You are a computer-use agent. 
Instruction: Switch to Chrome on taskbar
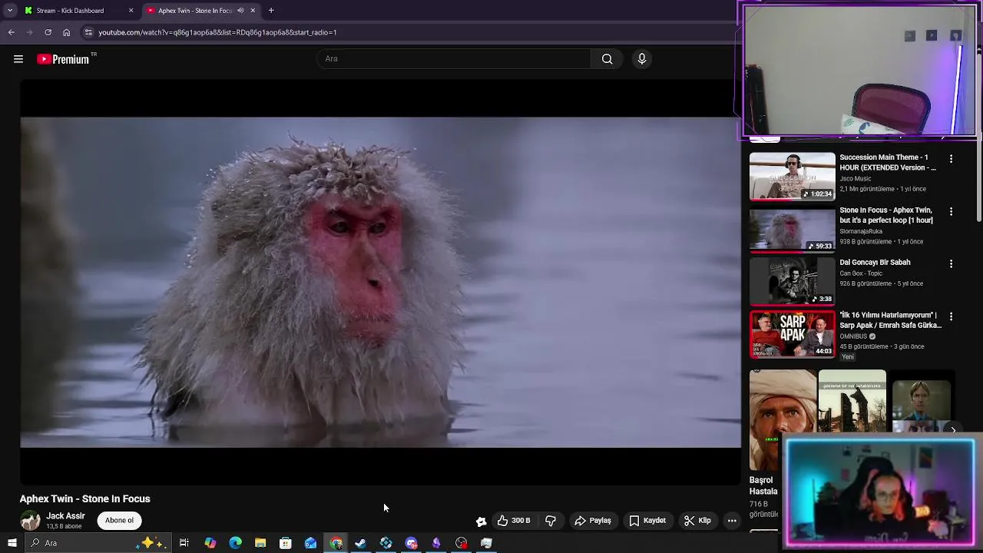coord(336,543)
